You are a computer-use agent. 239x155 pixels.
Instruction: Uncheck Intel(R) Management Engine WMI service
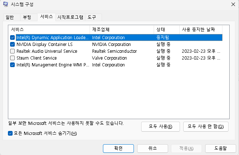(12, 65)
